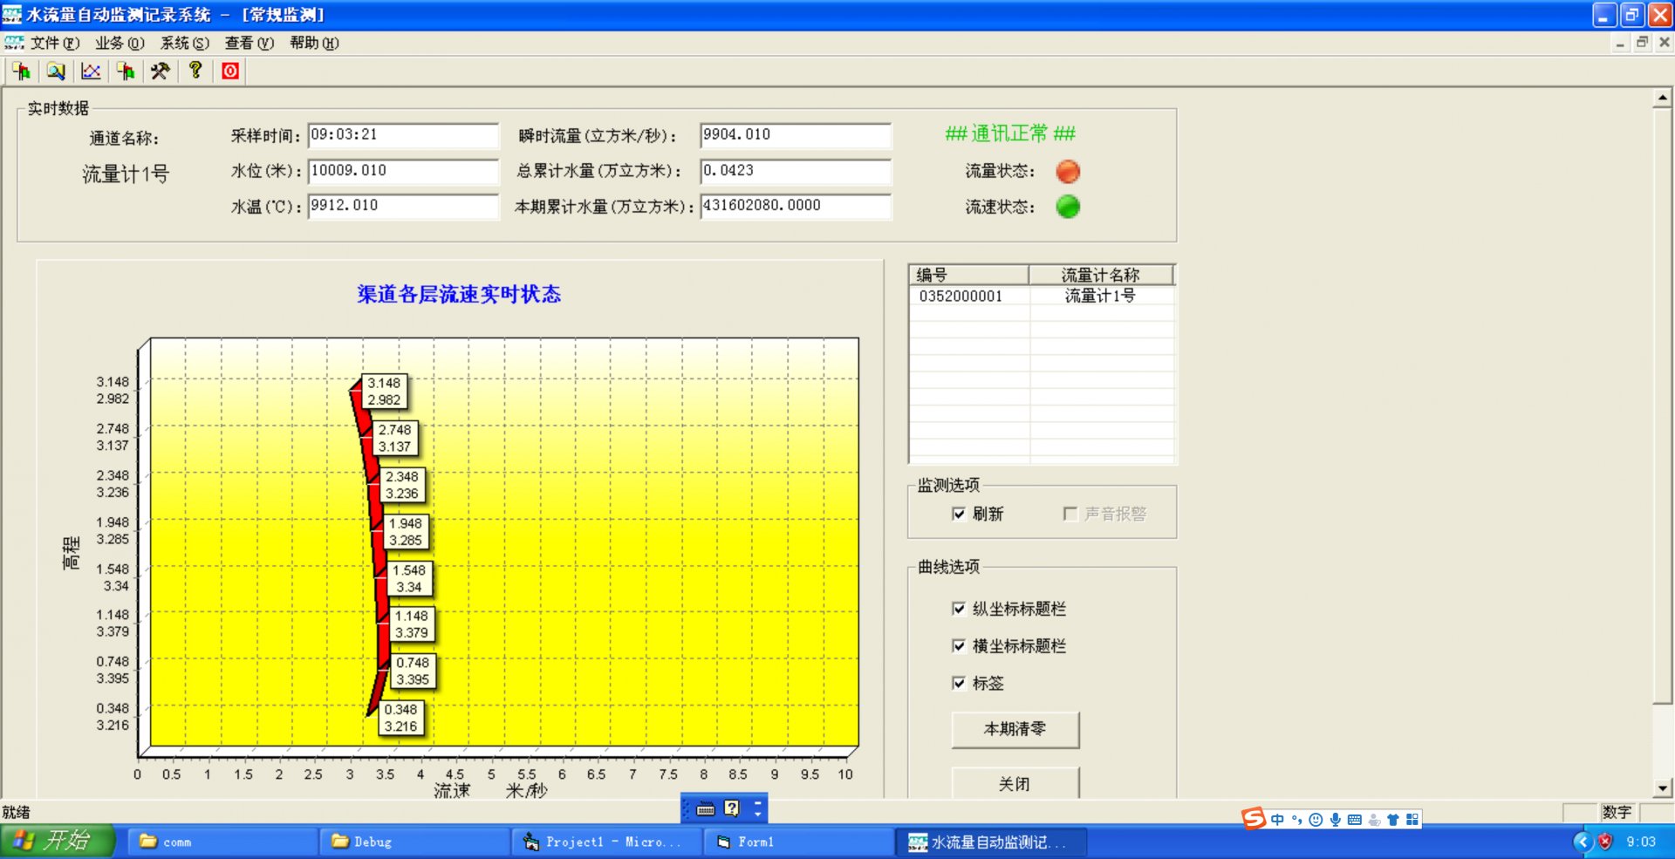Image resolution: width=1675 pixels, height=859 pixels.
Task: Click the 本期累计水量 period volume field
Action: point(796,206)
